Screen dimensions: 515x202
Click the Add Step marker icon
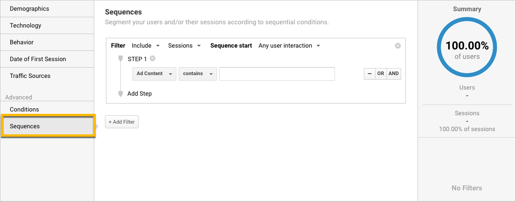[x=121, y=93]
